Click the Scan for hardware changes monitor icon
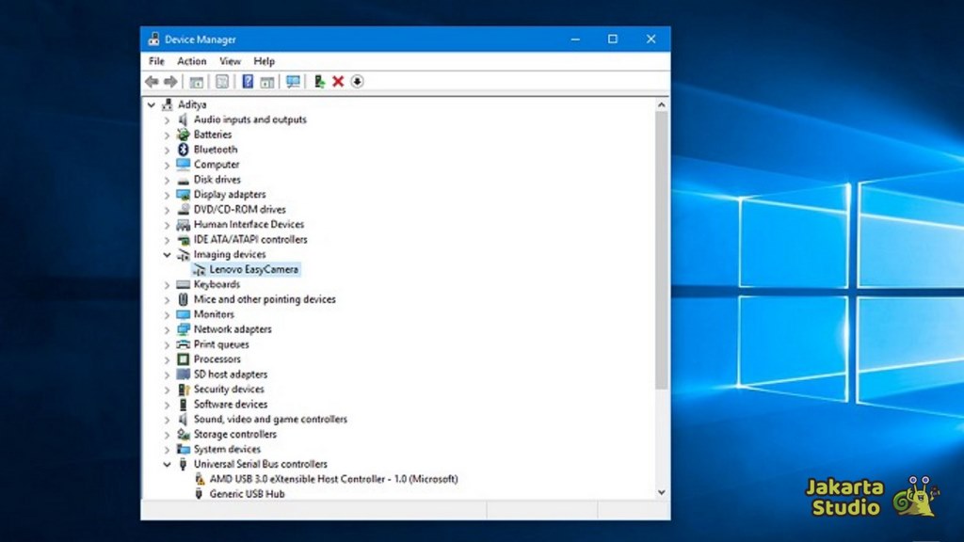Image resolution: width=964 pixels, height=542 pixels. (x=293, y=82)
